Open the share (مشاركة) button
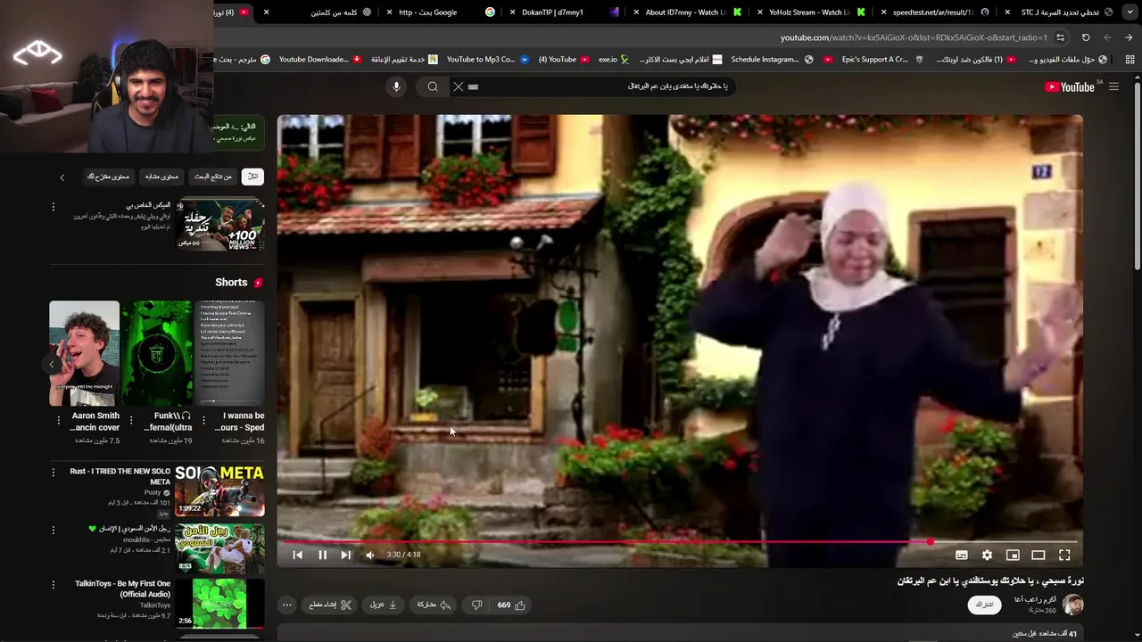1142x642 pixels. point(434,605)
